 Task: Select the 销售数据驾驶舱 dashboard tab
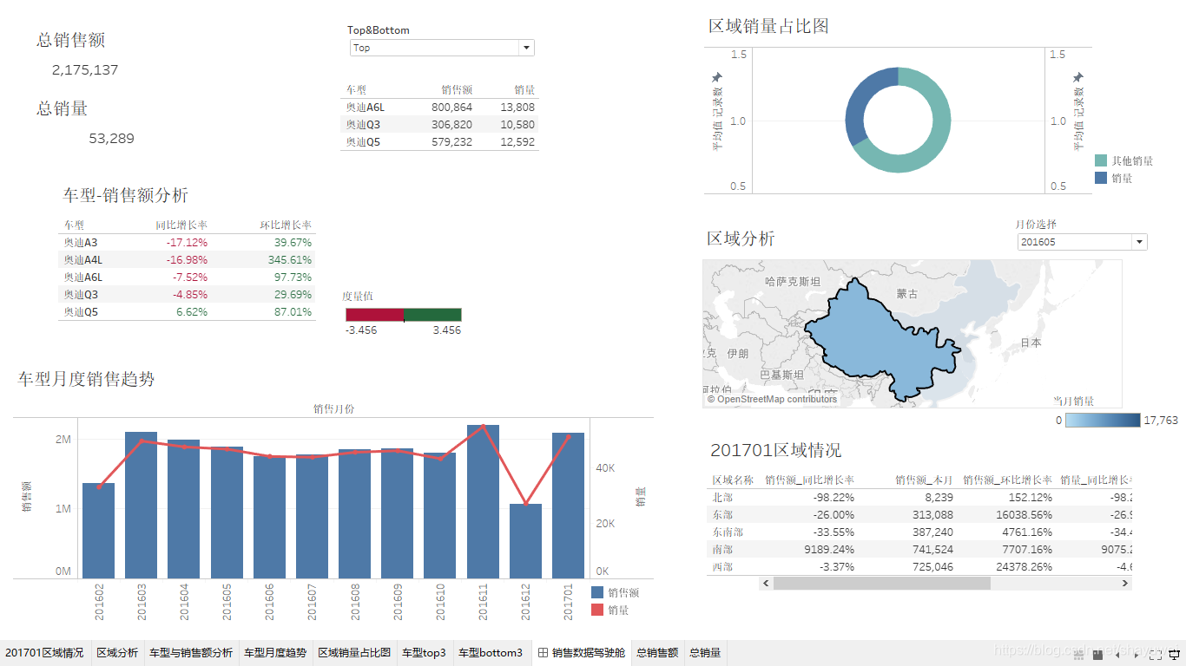click(x=581, y=653)
